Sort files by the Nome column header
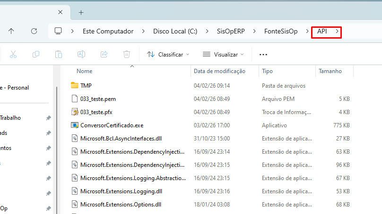 click(85, 71)
